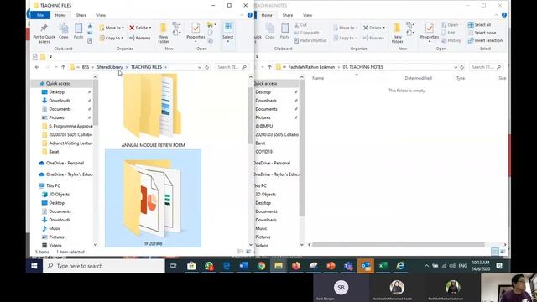Viewport: 537px width, 302px height.
Task: Click the horizontal scrollbar in TEACHING NOTES window
Action: pyautogui.click(x=399, y=245)
